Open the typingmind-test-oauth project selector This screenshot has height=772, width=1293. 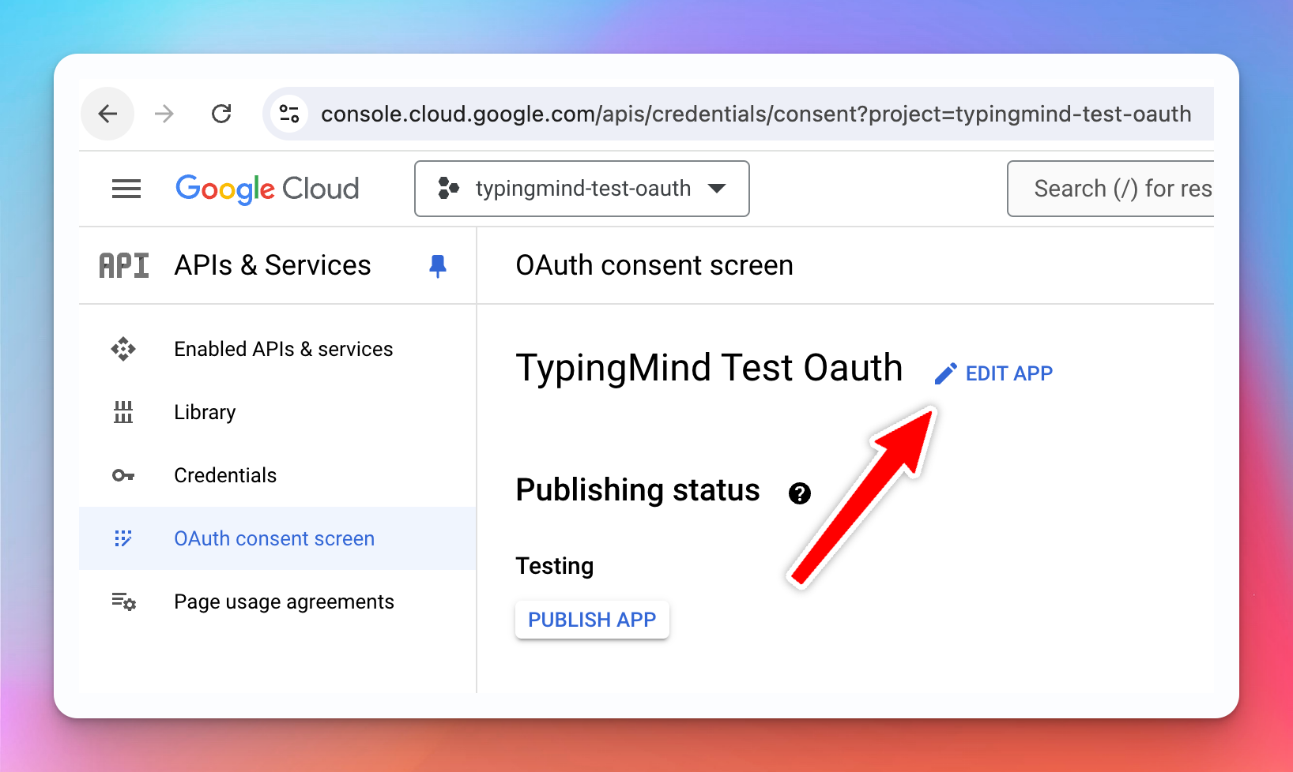click(582, 189)
